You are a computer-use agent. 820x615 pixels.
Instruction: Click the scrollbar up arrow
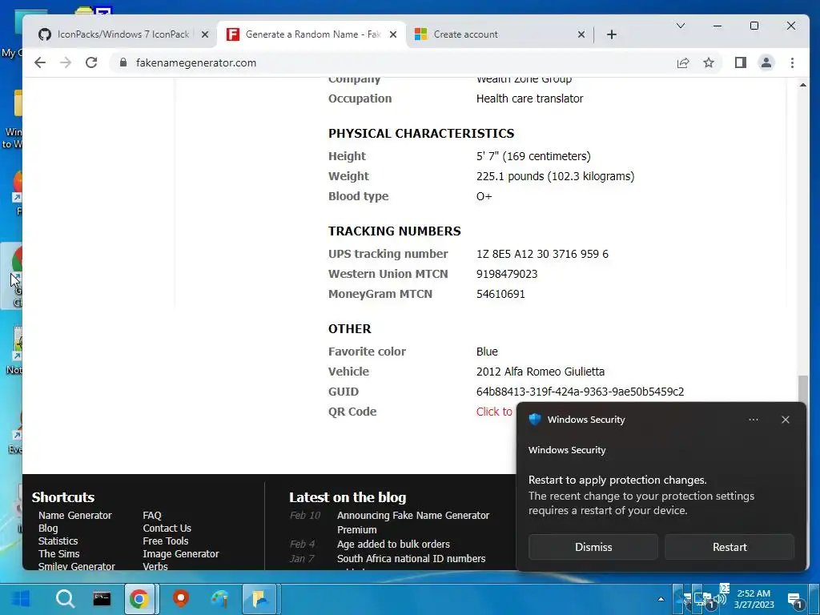802,85
